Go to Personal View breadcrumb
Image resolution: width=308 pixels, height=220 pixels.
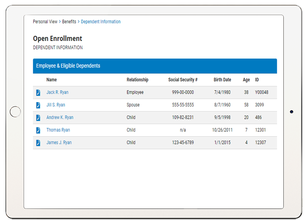45,22
